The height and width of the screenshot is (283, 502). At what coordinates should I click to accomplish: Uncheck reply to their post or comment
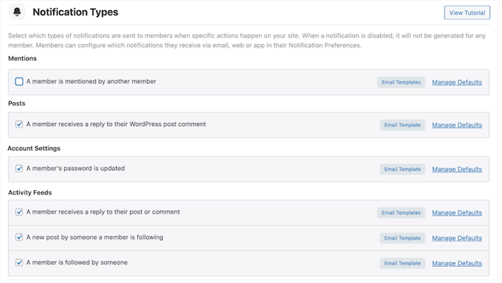pyautogui.click(x=19, y=212)
